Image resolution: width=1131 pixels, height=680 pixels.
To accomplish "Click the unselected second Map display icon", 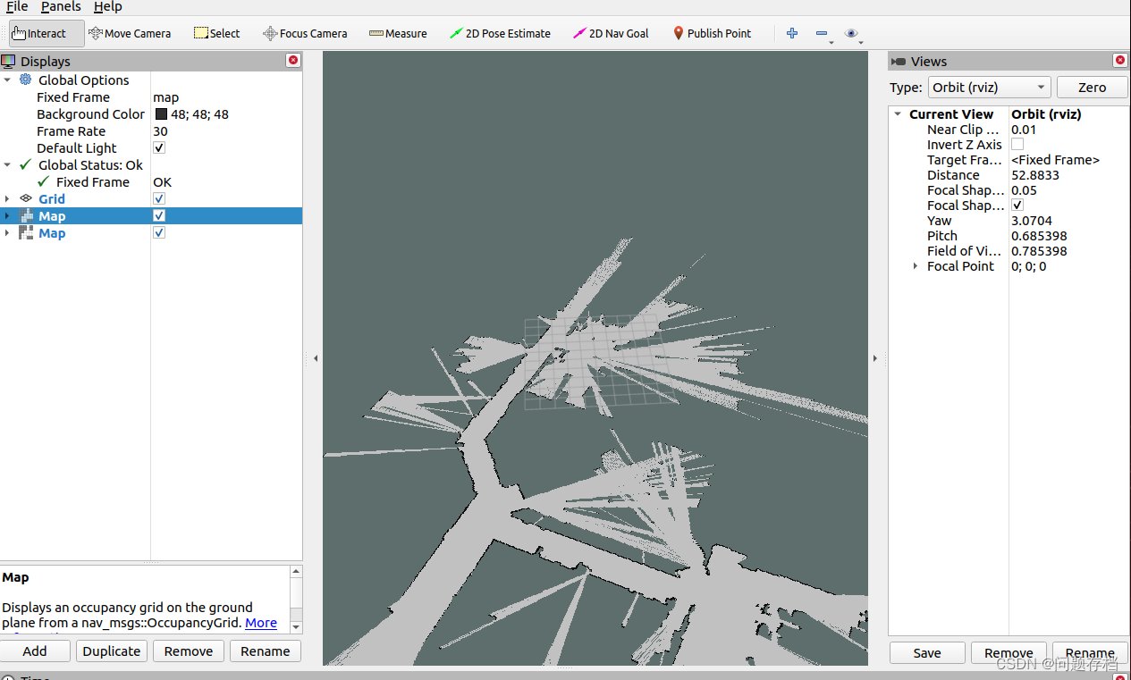I will pos(26,232).
